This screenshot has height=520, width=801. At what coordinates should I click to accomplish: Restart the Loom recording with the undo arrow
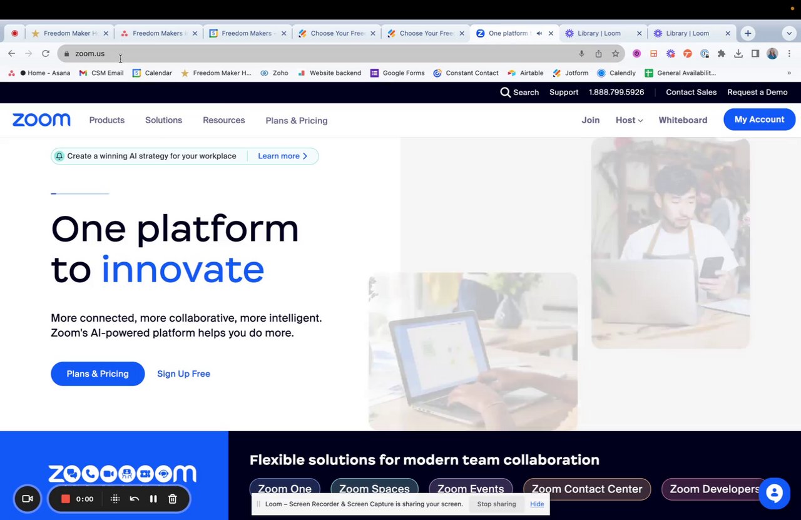pyautogui.click(x=135, y=499)
